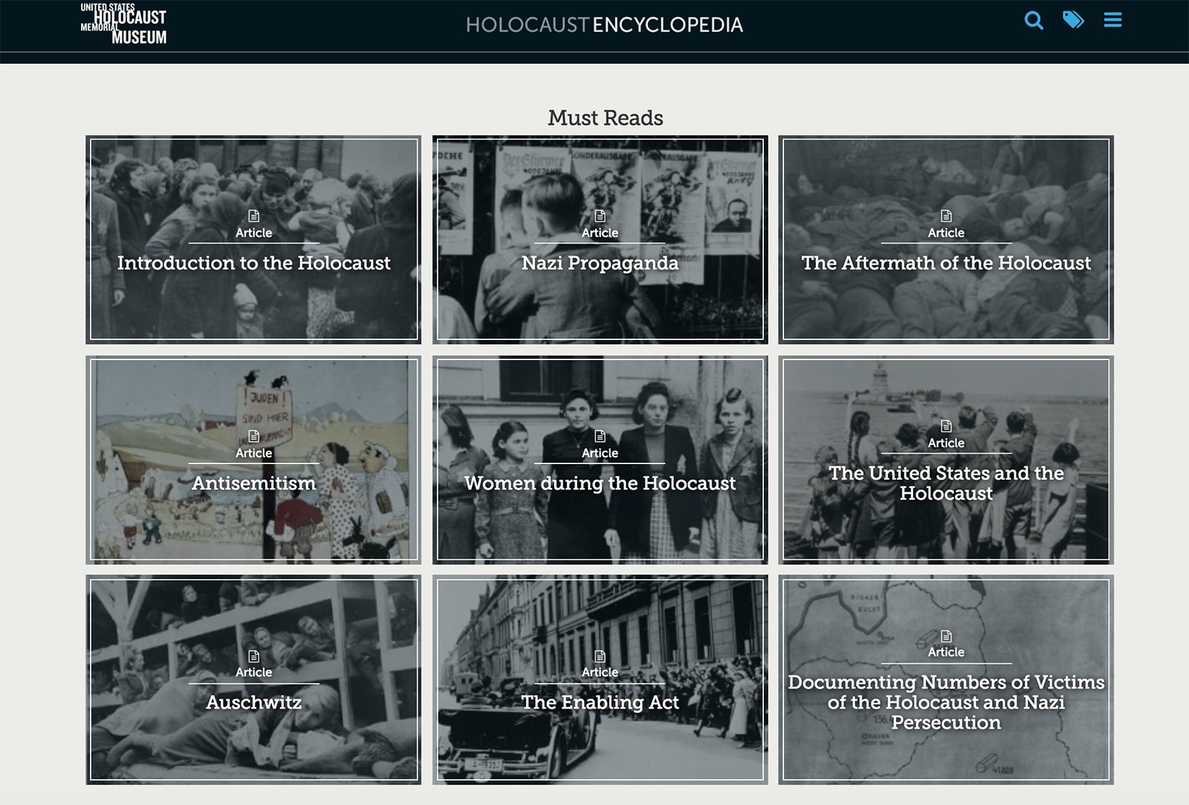Click the article icon on the Auschwitz card
This screenshot has height=805, width=1189.
pyautogui.click(x=255, y=654)
